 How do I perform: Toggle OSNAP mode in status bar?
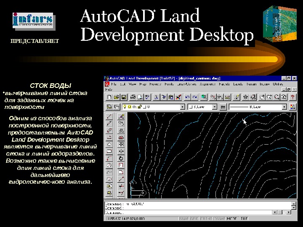(x=220, y=219)
